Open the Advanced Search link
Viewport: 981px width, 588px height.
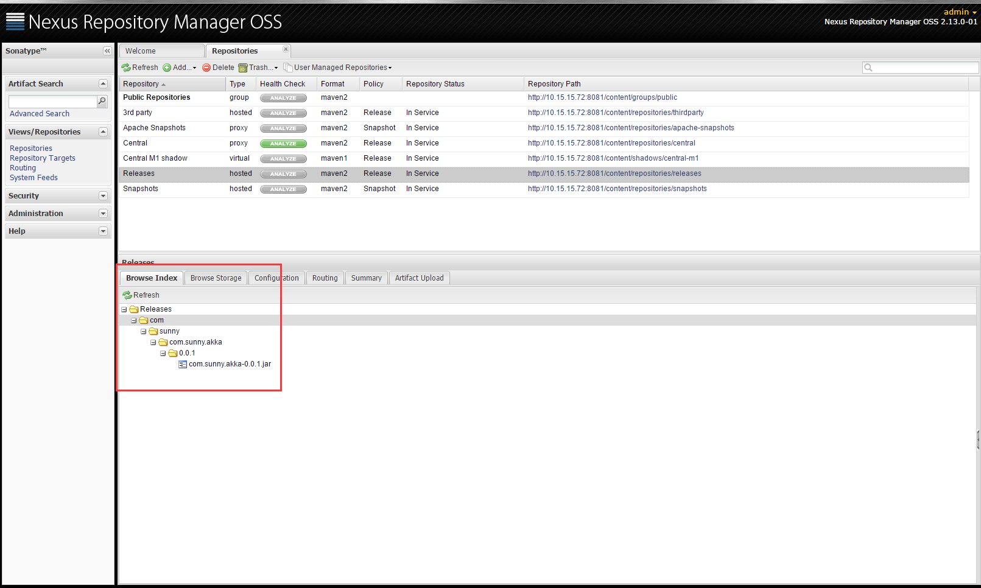(40, 114)
